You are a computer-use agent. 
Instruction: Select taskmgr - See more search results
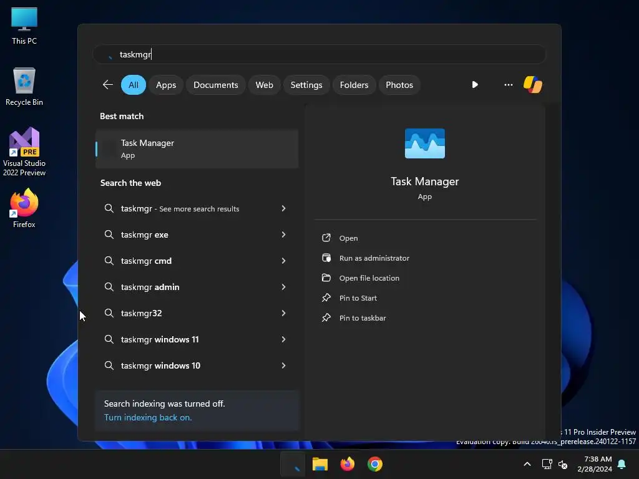click(x=197, y=208)
